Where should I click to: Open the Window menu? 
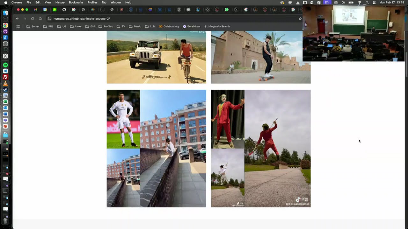coord(116,2)
